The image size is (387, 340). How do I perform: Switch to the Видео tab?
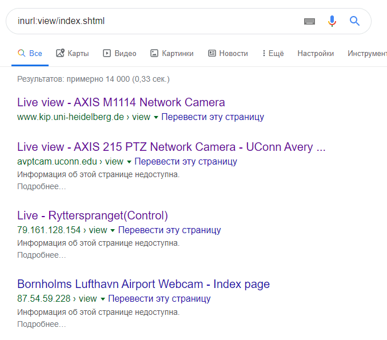click(119, 53)
